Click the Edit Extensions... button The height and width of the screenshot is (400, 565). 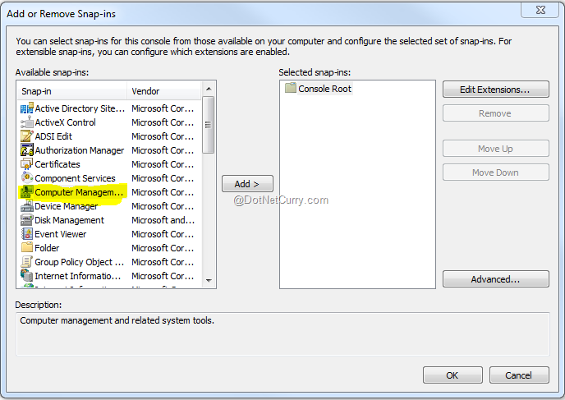(x=495, y=89)
